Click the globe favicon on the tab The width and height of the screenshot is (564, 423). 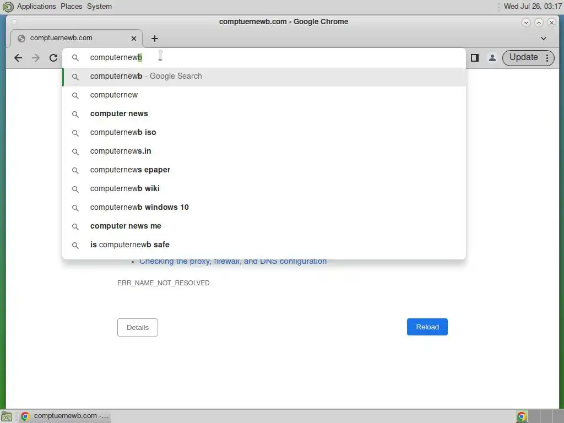click(21, 39)
